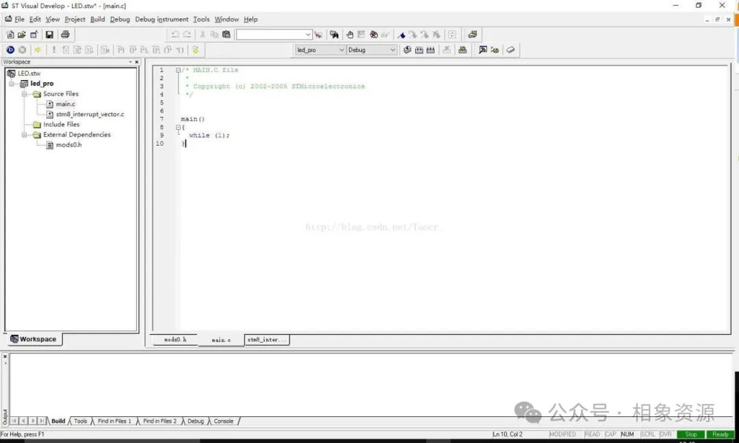Viewport: 739px width, 443px height.
Task: Select stm8_interrupt_vector.c in the workspace tree
Action: [90, 114]
